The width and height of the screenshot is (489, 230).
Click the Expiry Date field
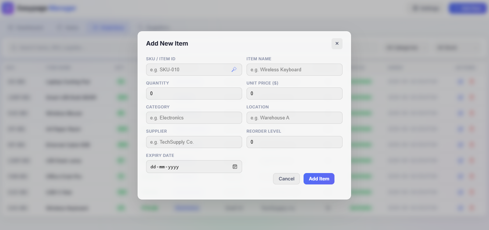click(x=188, y=166)
